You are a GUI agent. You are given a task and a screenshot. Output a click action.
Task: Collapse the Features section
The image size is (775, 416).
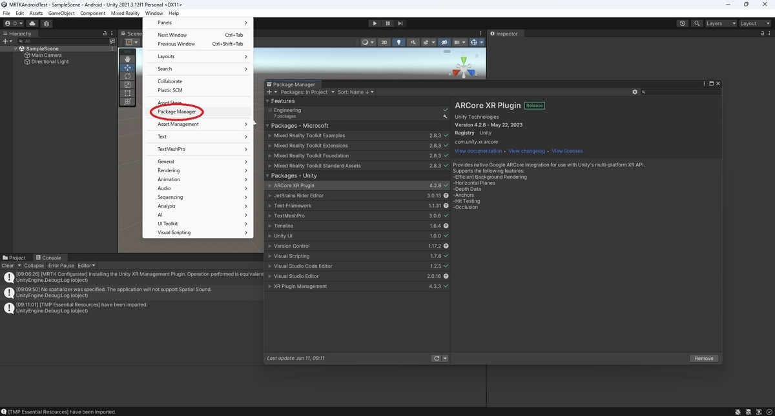pyautogui.click(x=268, y=101)
